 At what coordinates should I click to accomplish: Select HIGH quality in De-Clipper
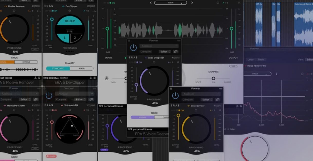pos(81,68)
